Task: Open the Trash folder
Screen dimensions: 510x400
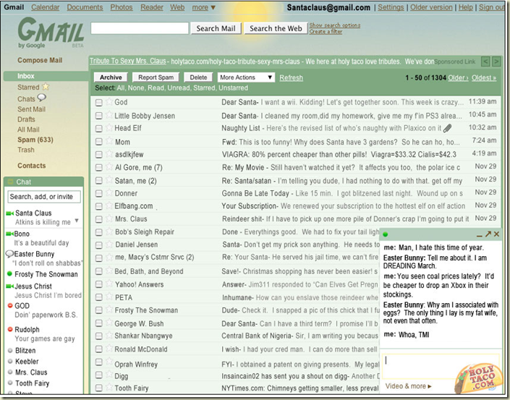Action: 26,150
